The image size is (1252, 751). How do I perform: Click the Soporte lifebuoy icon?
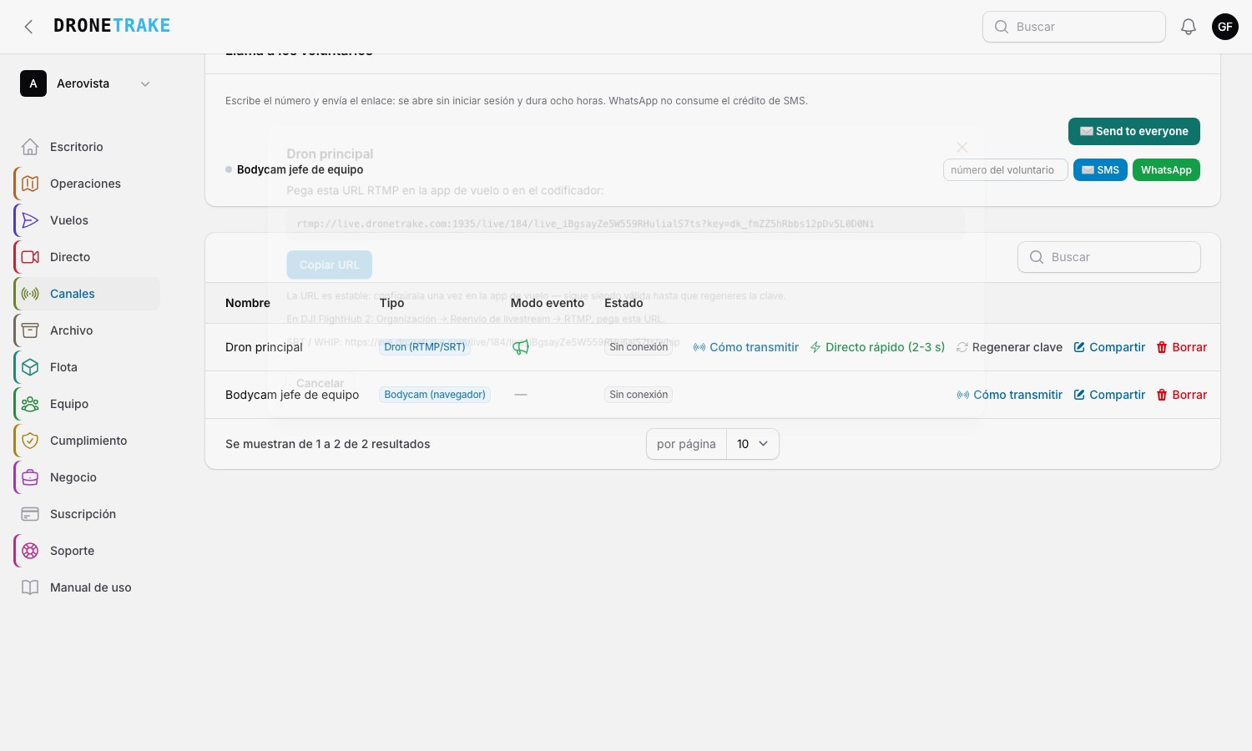(30, 551)
